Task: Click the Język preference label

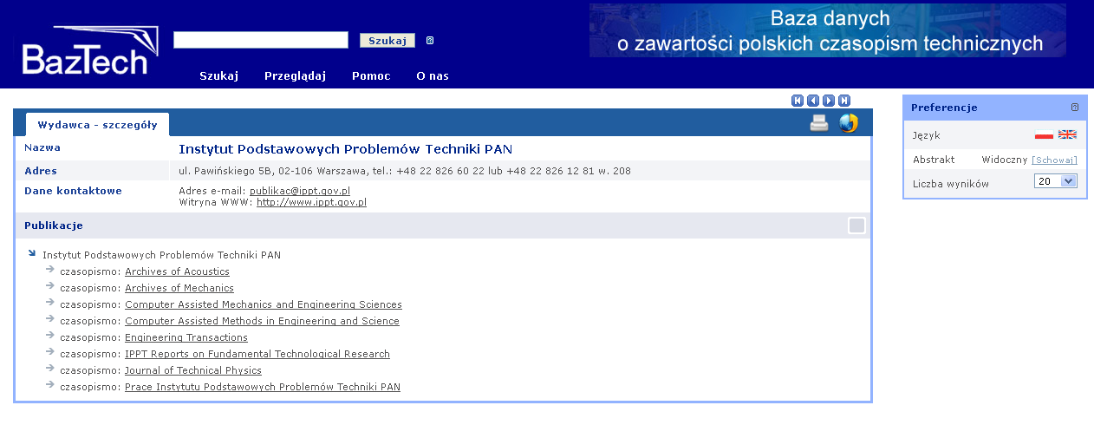Action: click(x=926, y=135)
